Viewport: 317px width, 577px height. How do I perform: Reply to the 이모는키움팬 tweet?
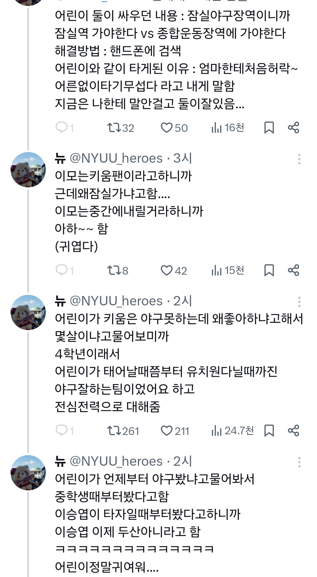62,270
